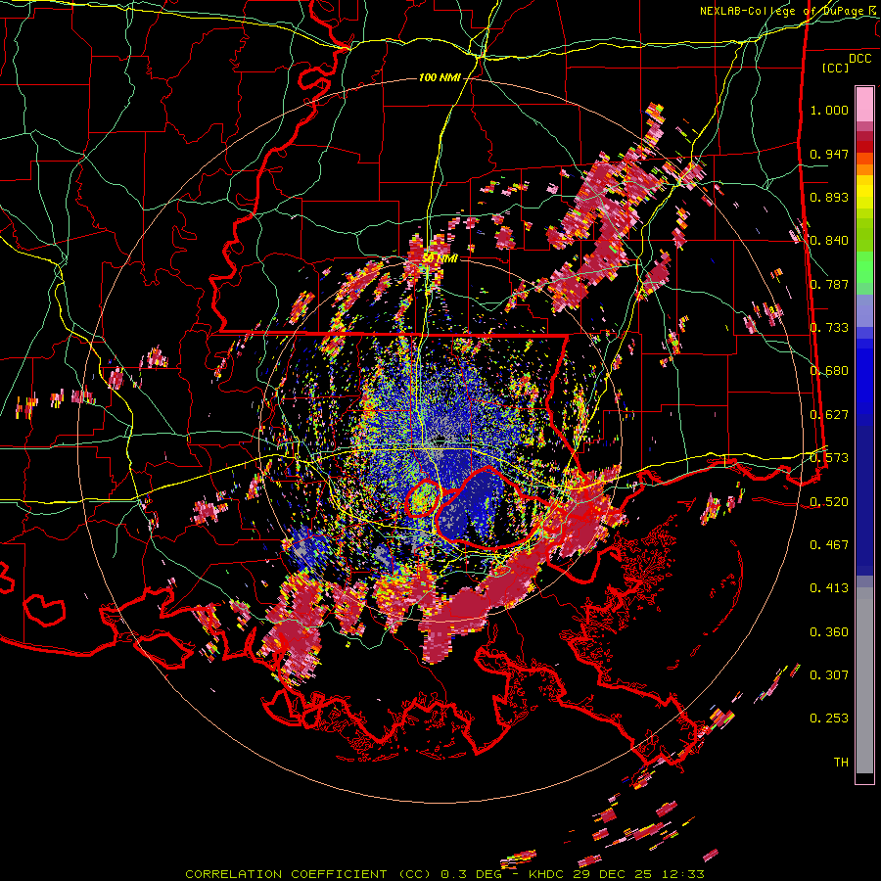
Task: Click the 0.467 legend value
Action: coord(829,544)
